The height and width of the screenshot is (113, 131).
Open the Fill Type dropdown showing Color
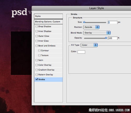89,45
